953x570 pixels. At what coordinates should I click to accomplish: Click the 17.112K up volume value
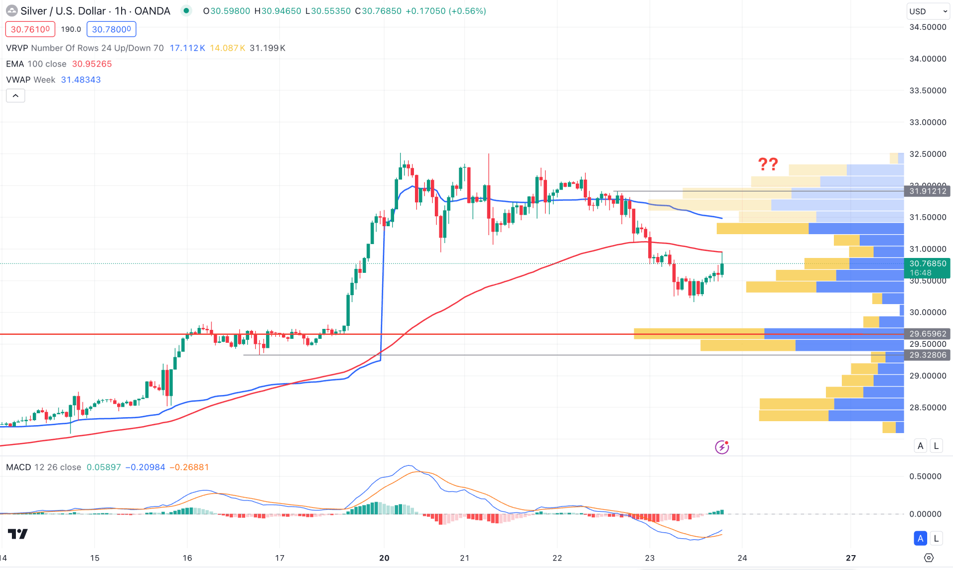point(187,48)
